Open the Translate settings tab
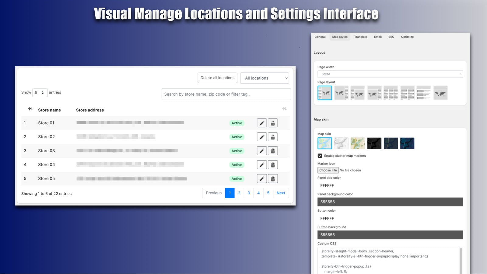This screenshot has height=274, width=487. pyautogui.click(x=361, y=37)
